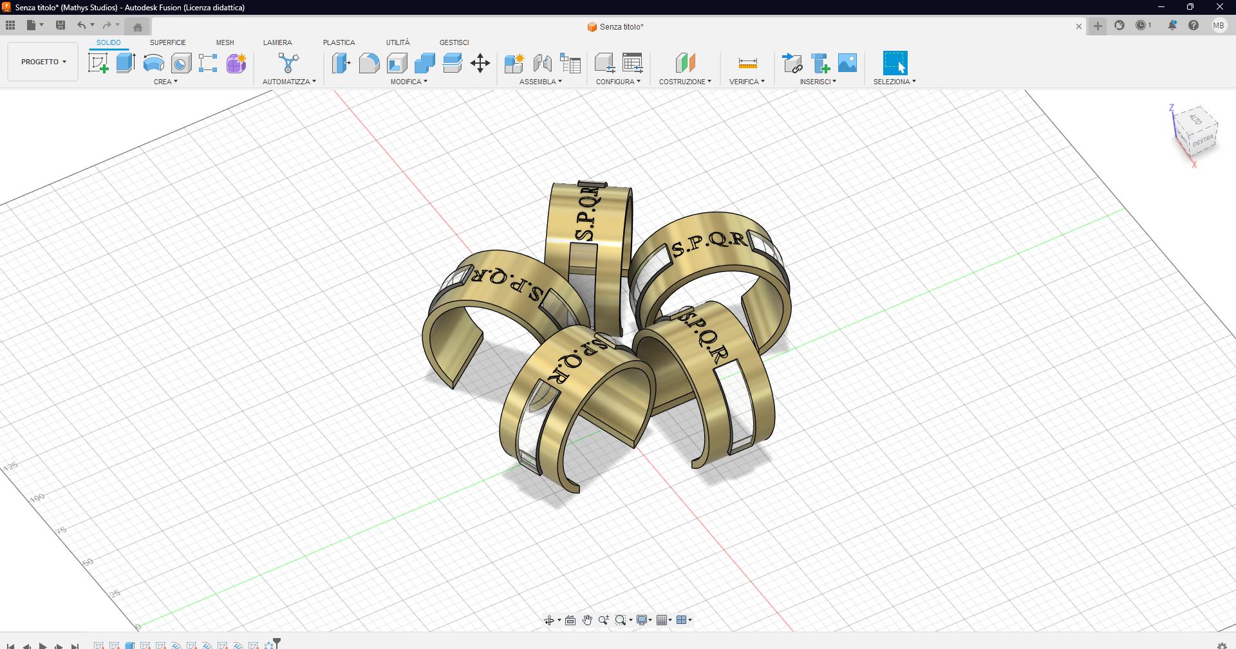
Task: Close the Senza titolo document tab
Action: pyautogui.click(x=1079, y=26)
